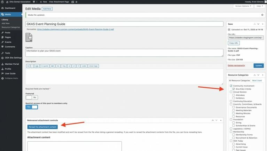Screen dimensions: 267x151
Task: Check the Scholarships & Grants category
Action: [234, 126]
